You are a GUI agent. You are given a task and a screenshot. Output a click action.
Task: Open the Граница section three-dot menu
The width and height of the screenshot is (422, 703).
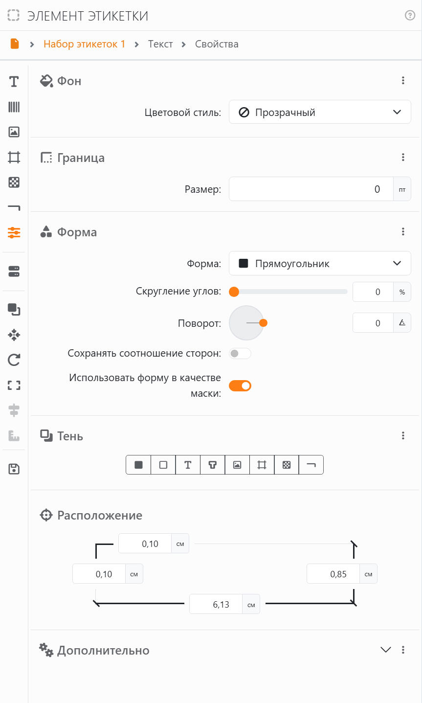(x=403, y=157)
